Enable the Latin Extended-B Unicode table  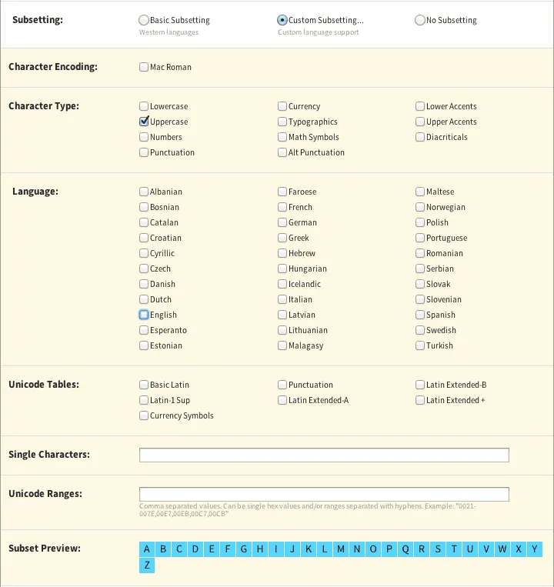coord(420,385)
